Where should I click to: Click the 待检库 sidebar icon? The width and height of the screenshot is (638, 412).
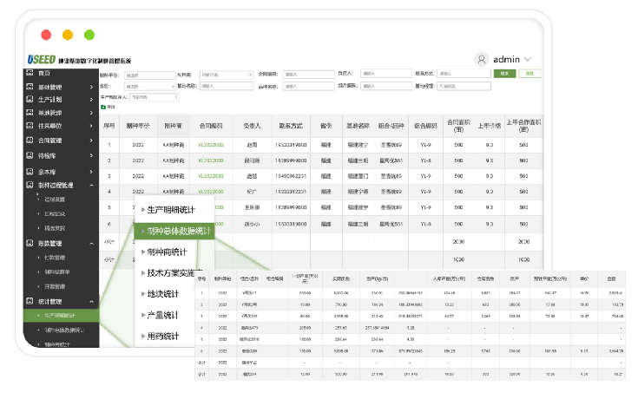coord(31,154)
